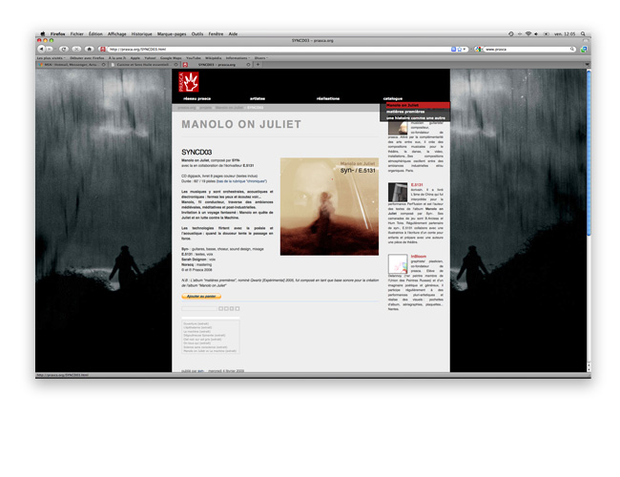Expand the Divers bookmarks folder
The height and width of the screenshot is (477, 620).
click(261, 58)
